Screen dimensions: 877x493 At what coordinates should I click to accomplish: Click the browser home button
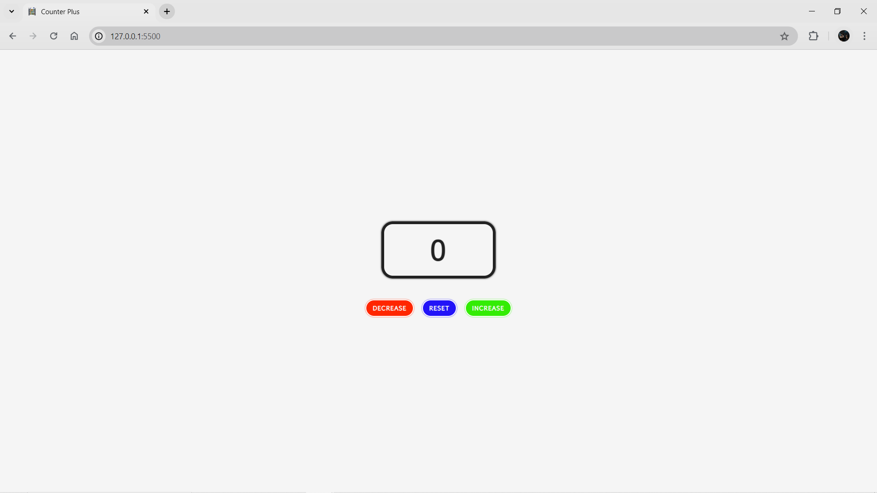74,36
